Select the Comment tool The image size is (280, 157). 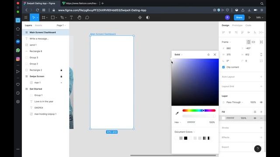87,17
